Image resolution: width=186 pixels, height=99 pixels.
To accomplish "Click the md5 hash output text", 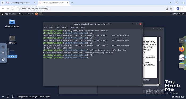I will click(63, 53).
